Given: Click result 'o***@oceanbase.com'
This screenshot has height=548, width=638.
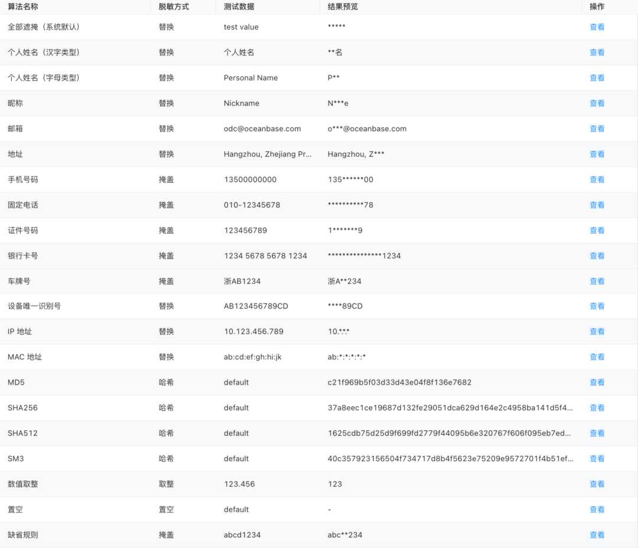Looking at the screenshot, I should 367,129.
